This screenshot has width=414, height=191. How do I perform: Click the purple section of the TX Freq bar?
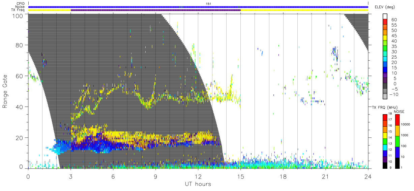tap(156, 10)
